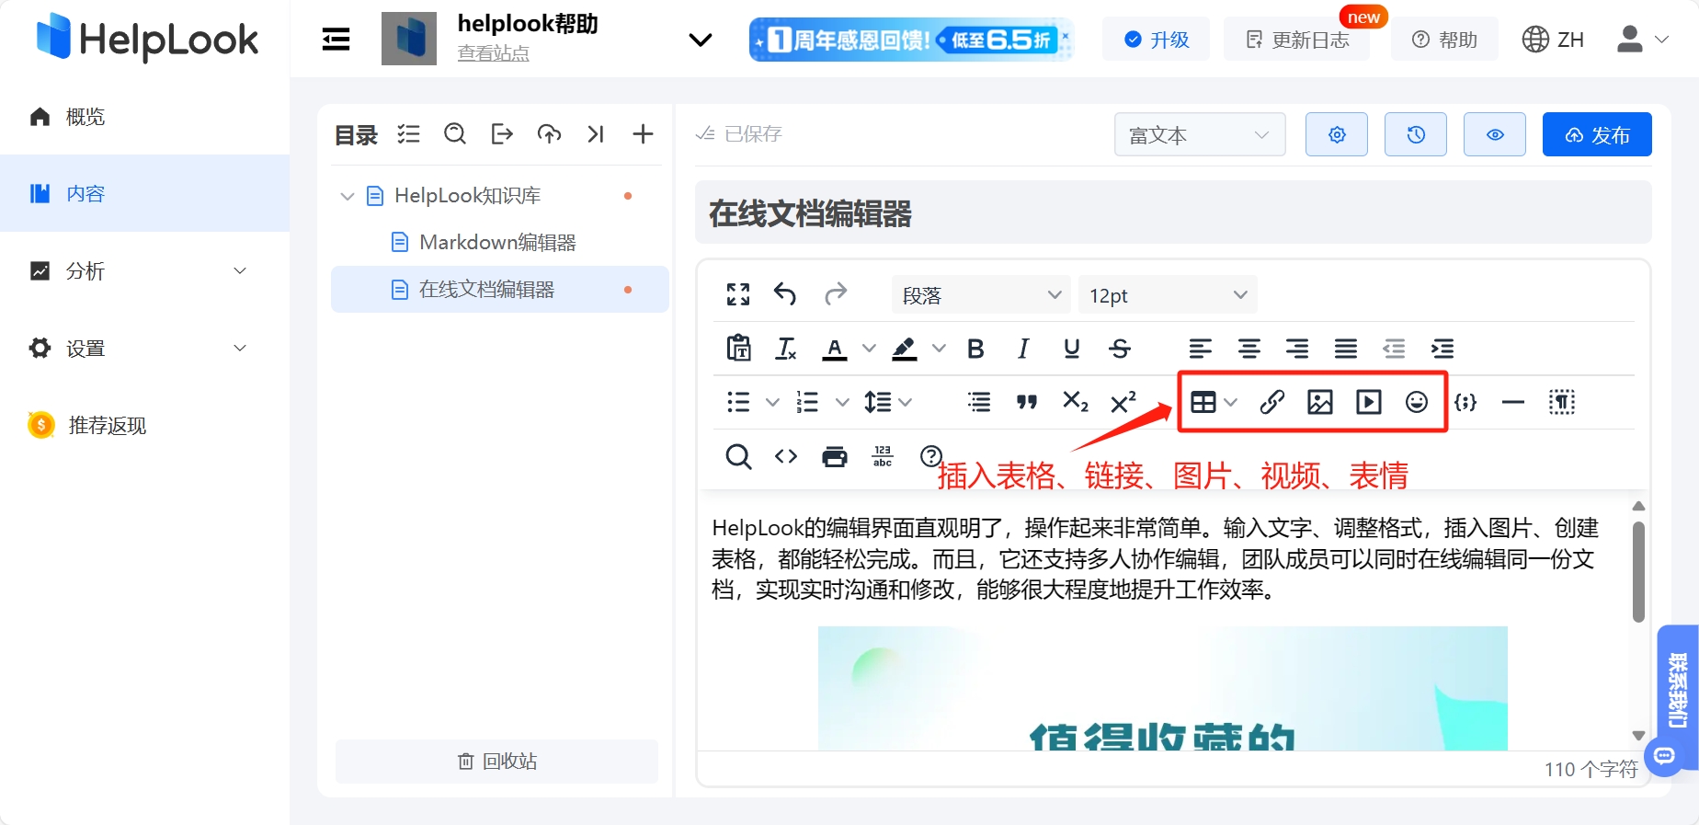
Task: Click the 发布 publish button
Action: tap(1597, 134)
